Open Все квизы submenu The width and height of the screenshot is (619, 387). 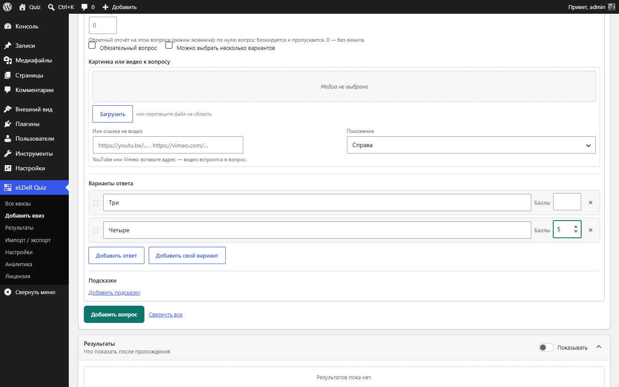(x=18, y=203)
